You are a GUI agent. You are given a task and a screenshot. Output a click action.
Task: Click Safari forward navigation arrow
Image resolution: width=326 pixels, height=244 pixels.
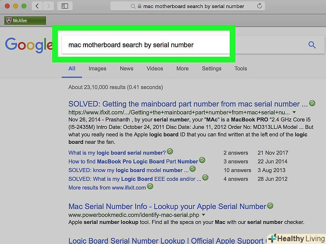[48, 6]
